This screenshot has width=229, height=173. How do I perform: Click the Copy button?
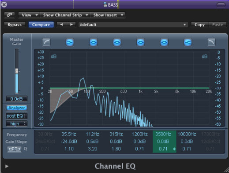tap(200, 25)
